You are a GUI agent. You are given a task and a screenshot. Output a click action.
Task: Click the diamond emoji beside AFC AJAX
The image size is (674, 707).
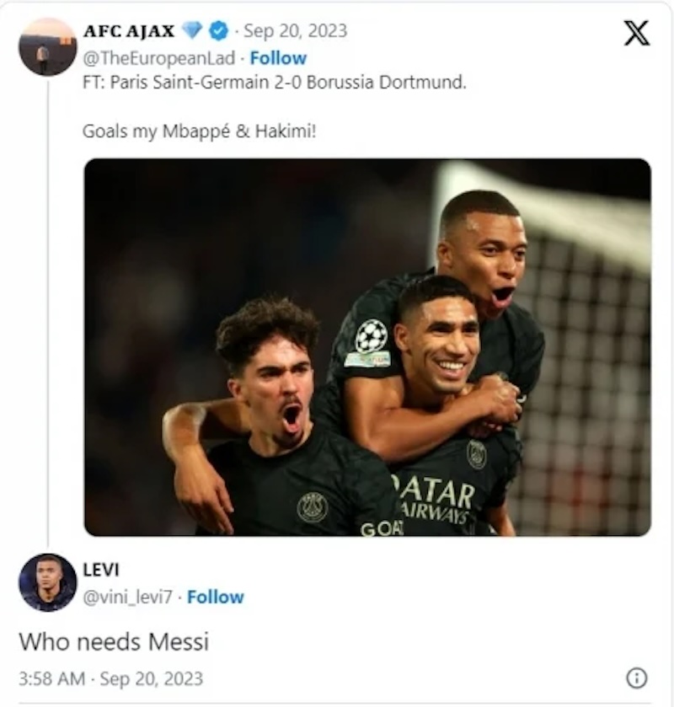[x=193, y=30]
